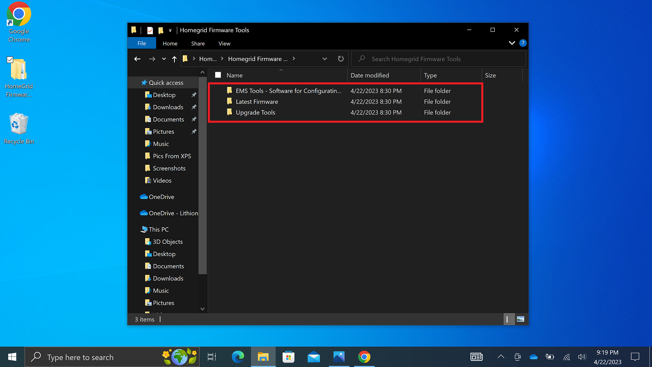The width and height of the screenshot is (652, 367).
Task: Tick the select-all items checkbox
Action: (218, 75)
